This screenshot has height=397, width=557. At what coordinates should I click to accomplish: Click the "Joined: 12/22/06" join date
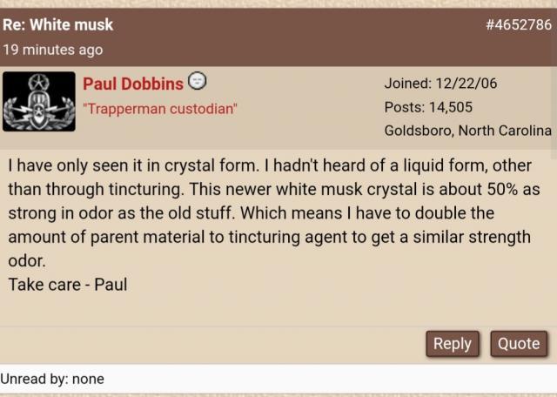pyautogui.click(x=440, y=84)
